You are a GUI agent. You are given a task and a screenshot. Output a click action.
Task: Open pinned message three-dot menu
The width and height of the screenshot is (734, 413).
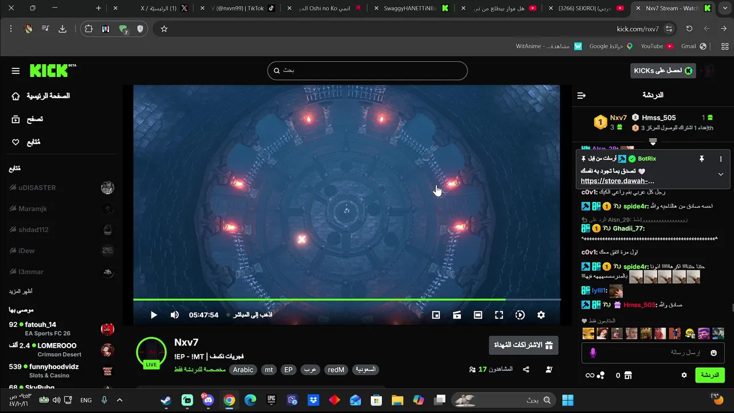(x=721, y=159)
